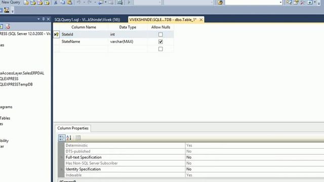The width and height of the screenshot is (324, 182).
Task: Open the top toolbar overflow options arrow
Action: click(x=319, y=3)
